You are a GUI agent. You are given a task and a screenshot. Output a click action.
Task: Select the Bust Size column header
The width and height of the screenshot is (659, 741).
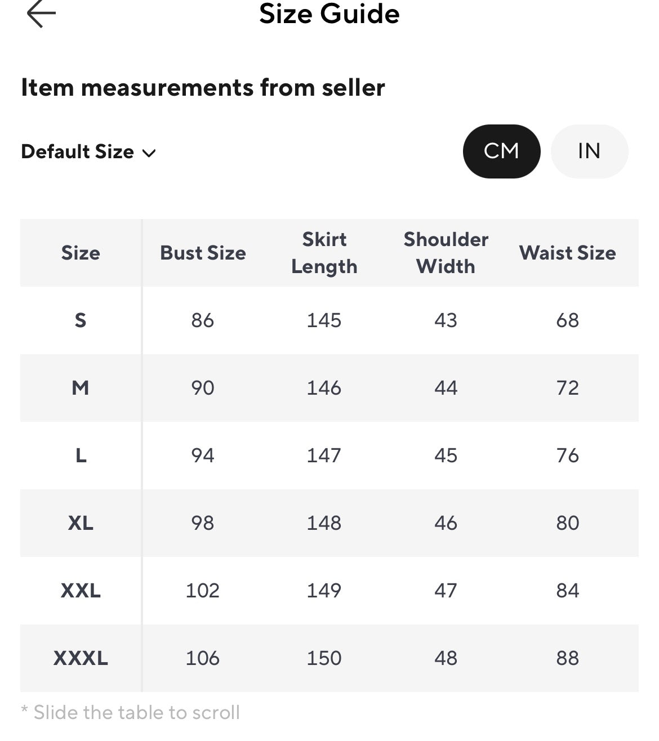[x=203, y=253]
